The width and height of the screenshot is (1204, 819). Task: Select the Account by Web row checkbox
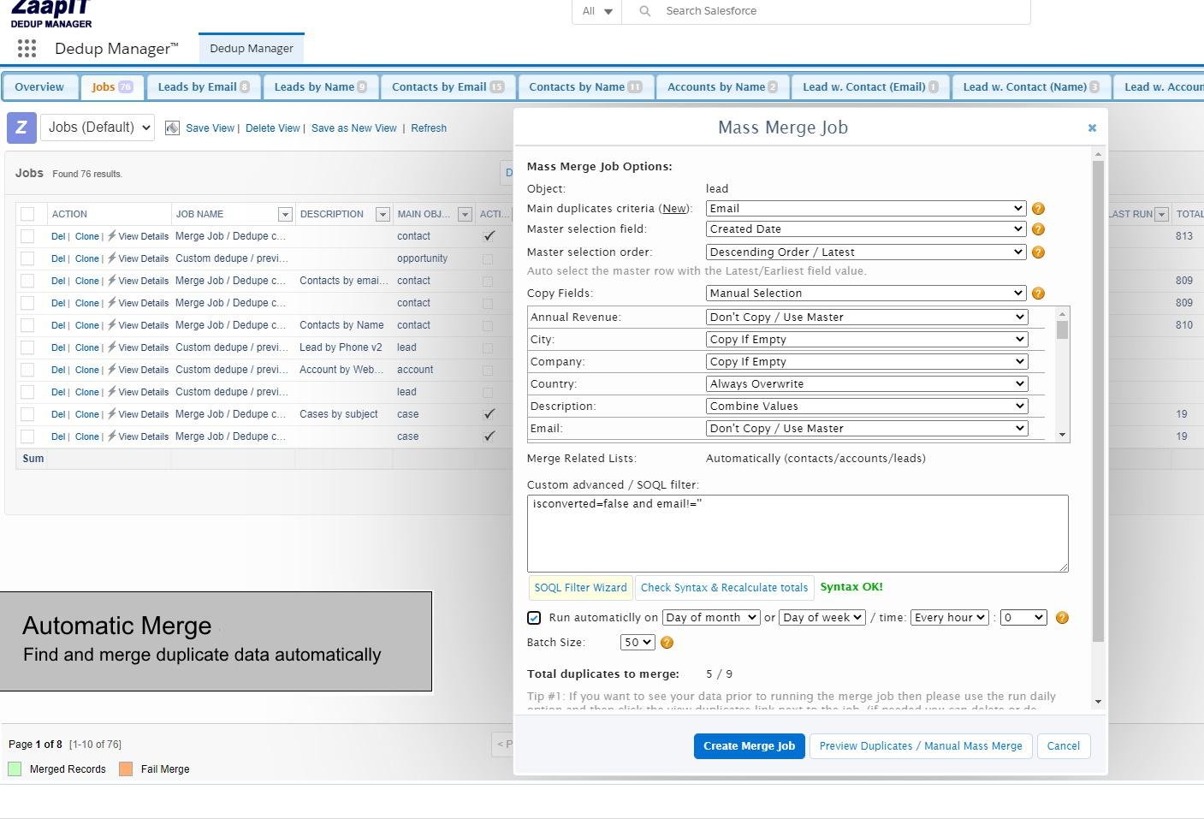27,370
